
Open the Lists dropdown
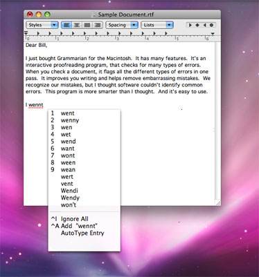(157, 25)
